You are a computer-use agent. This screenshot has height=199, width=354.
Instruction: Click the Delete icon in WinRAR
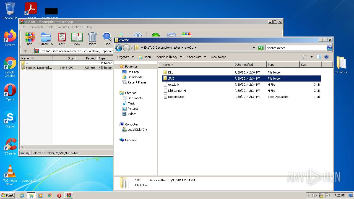tap(92, 39)
